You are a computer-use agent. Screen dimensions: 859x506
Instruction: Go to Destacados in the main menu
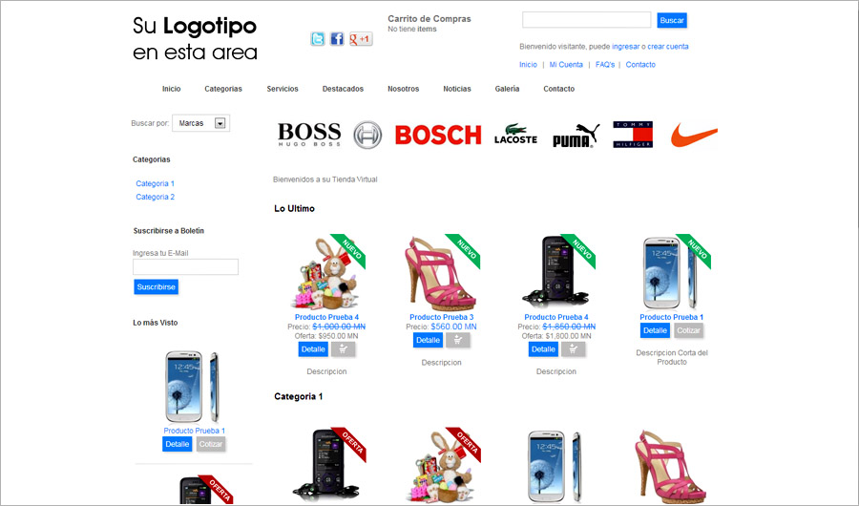pos(343,89)
